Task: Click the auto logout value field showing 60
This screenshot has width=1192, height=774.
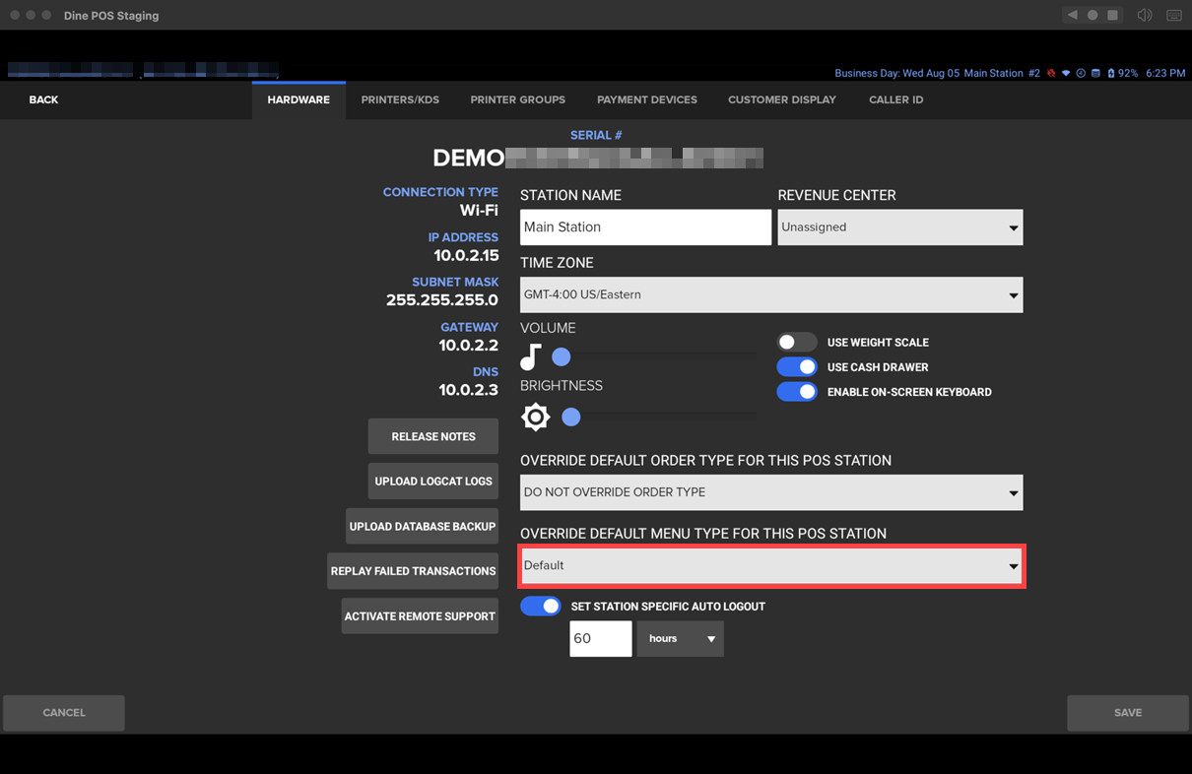Action: (x=601, y=639)
